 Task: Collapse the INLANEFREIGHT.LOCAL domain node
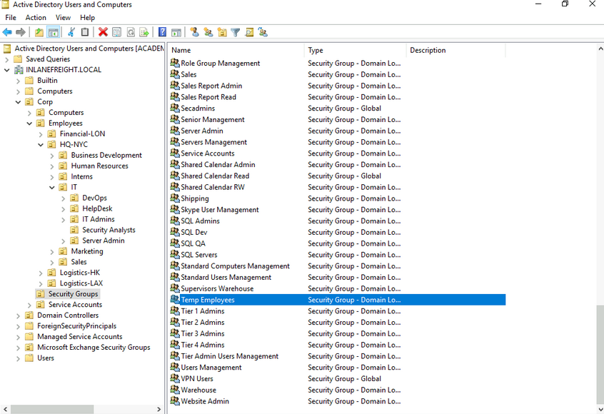point(7,70)
